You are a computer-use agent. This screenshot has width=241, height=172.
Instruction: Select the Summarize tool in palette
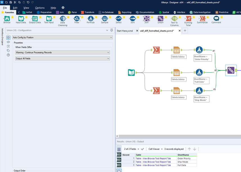[x=202, y=20]
